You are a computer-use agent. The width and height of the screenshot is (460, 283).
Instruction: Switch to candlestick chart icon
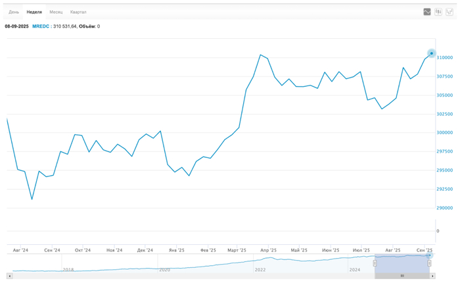[438, 12]
